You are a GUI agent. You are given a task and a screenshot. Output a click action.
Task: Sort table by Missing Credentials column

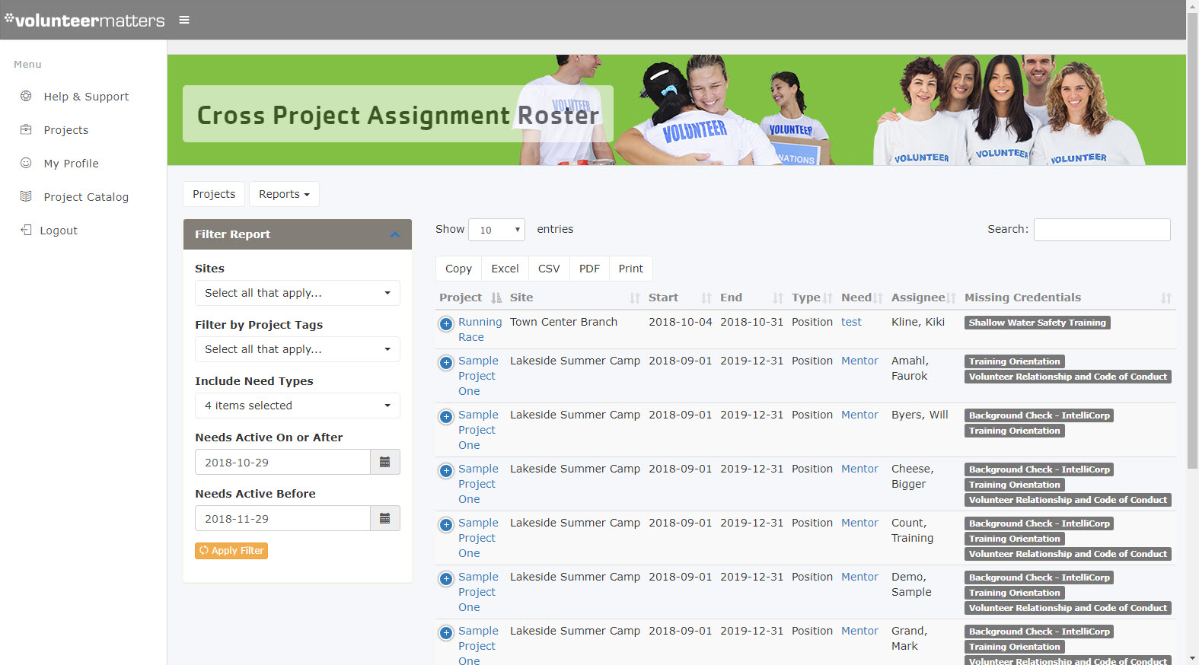pyautogui.click(x=1068, y=297)
